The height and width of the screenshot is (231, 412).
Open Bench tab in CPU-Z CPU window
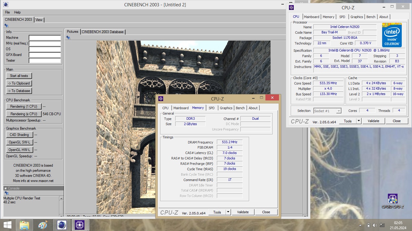pos(371,17)
